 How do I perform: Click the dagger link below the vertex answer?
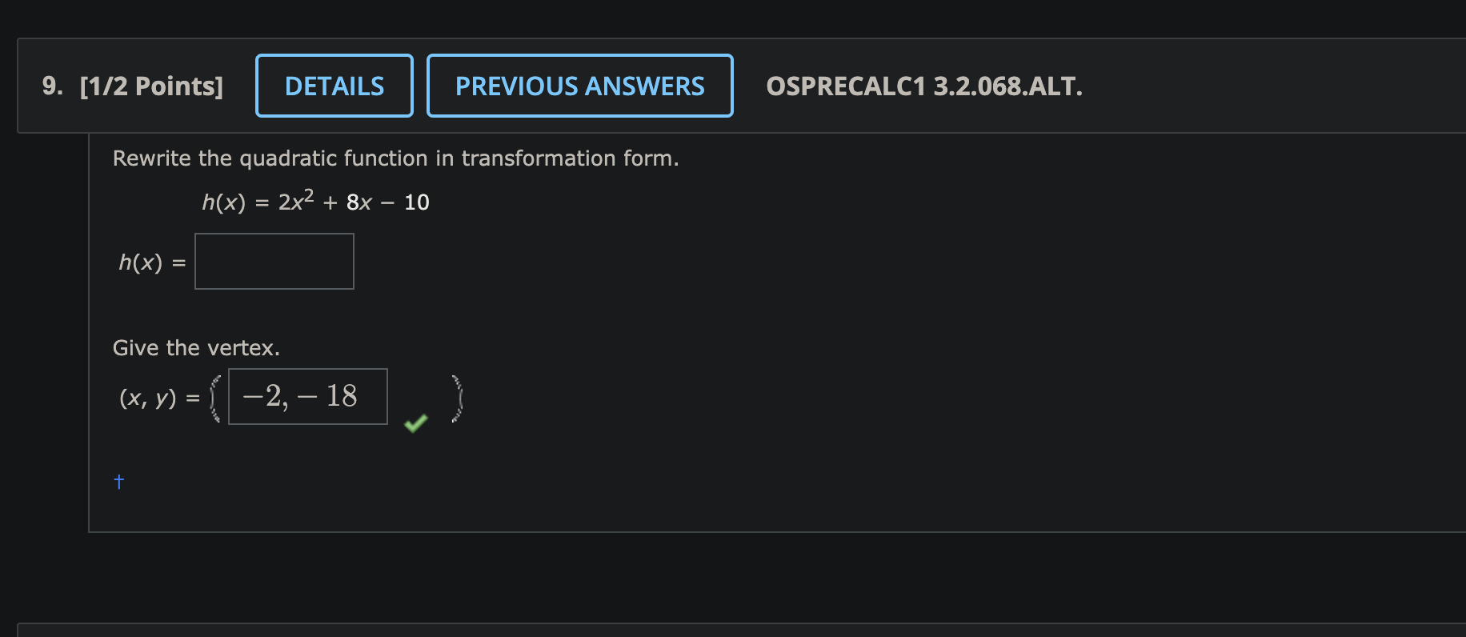pyautogui.click(x=118, y=481)
